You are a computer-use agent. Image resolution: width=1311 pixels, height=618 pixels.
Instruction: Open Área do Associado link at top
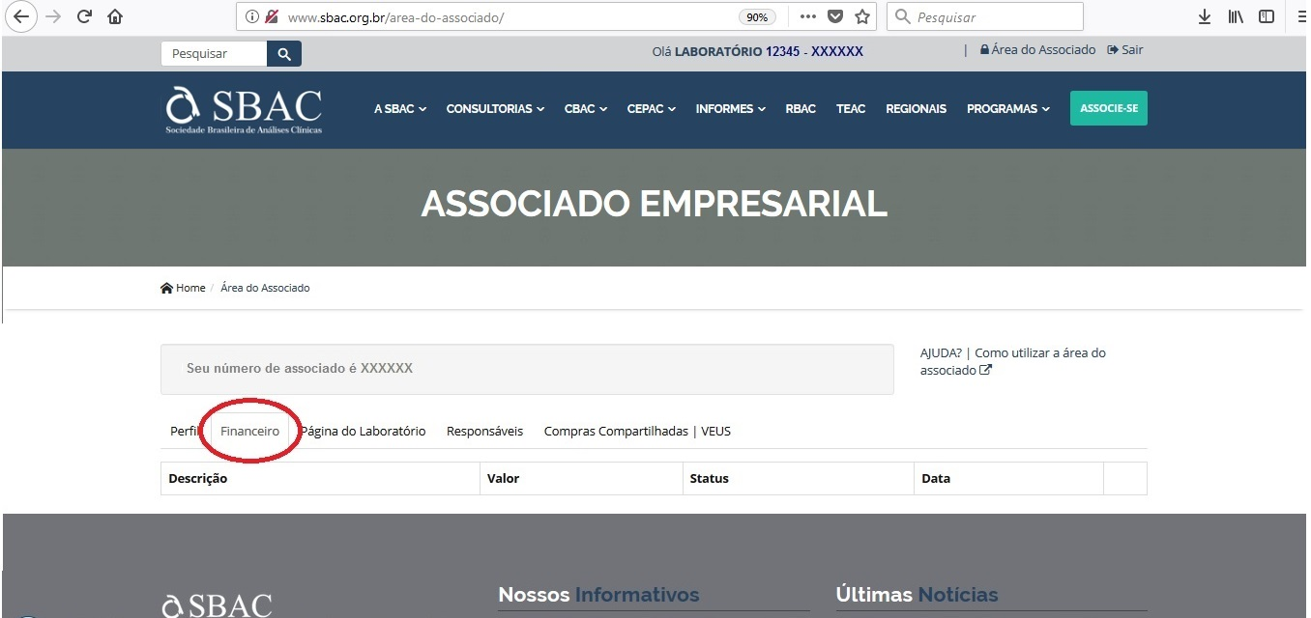click(x=1037, y=49)
